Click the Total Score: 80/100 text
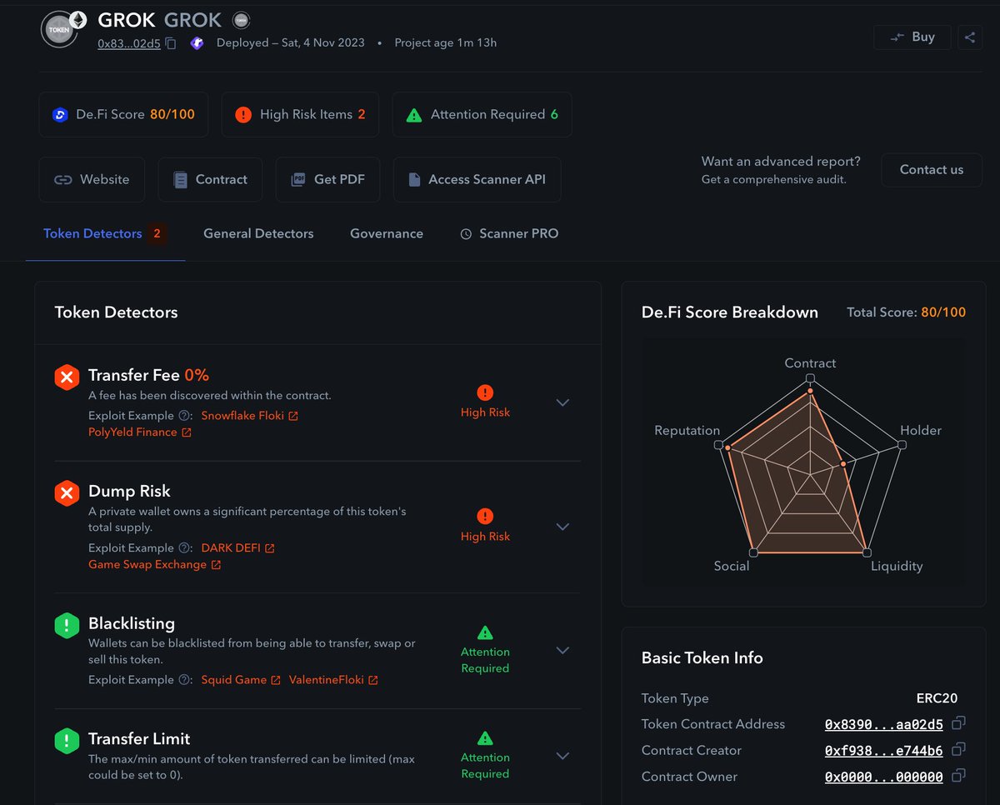The height and width of the screenshot is (805, 1000). click(x=906, y=312)
